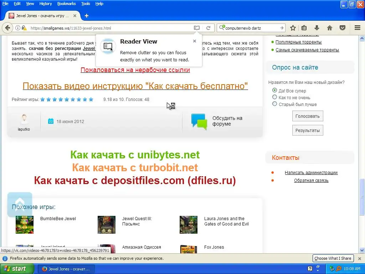Screen dimensions: 365x274
Task: Reload the page with refresh icon
Action: [208, 28]
